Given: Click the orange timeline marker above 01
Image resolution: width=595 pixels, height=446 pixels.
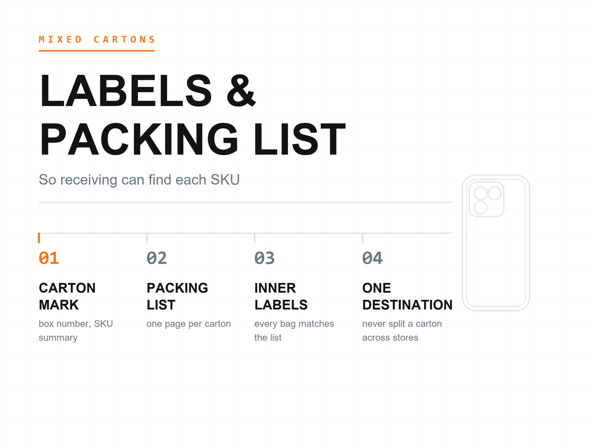Looking at the screenshot, I should point(39,238).
